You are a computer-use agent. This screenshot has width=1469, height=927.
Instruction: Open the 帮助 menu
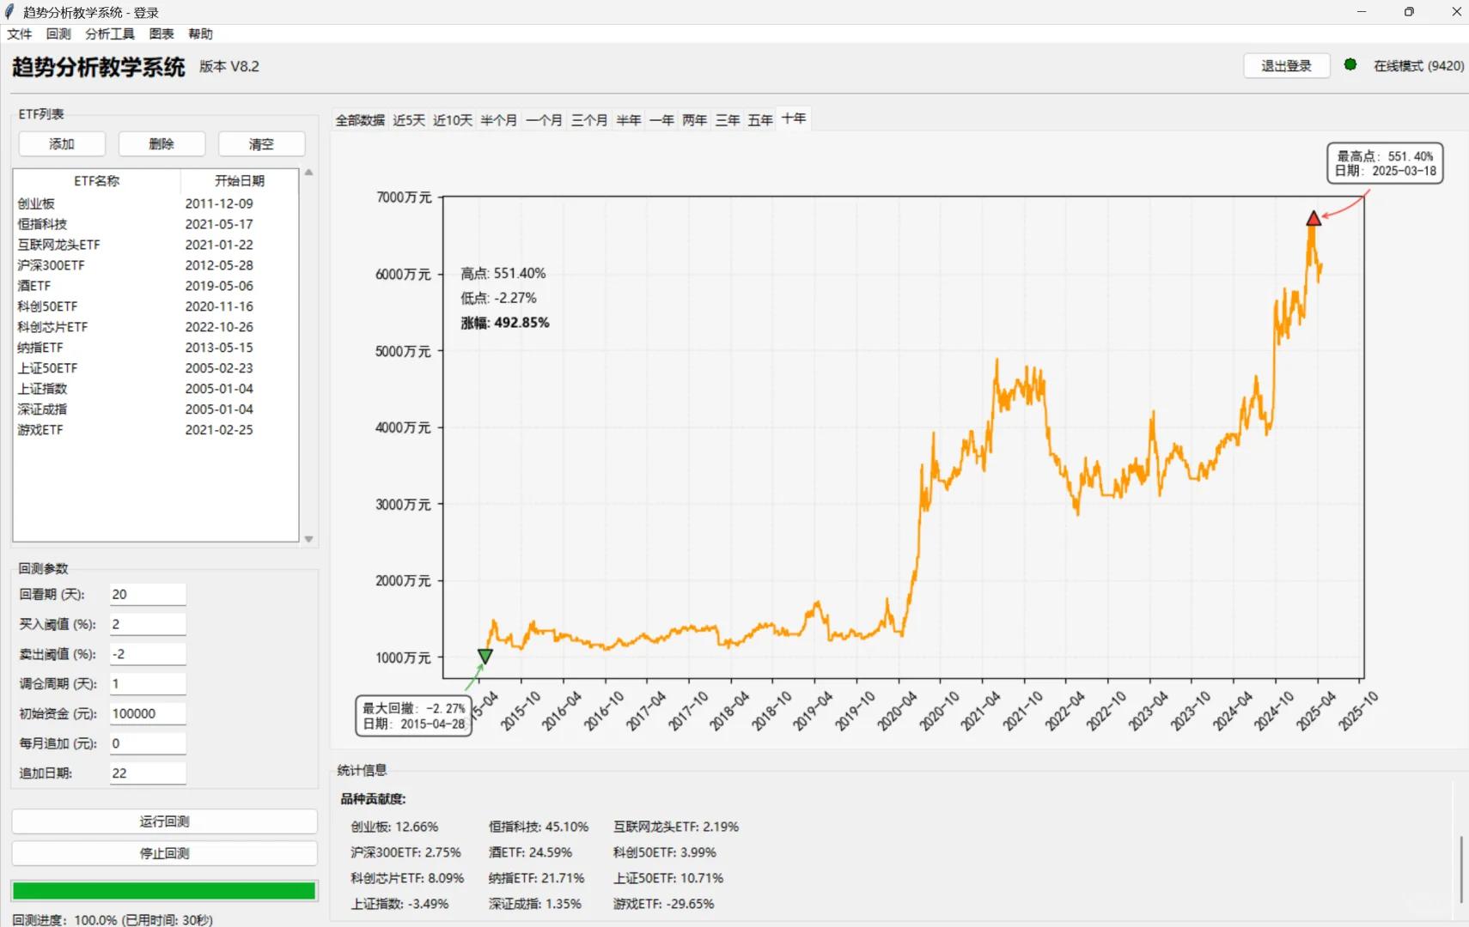[x=200, y=33]
